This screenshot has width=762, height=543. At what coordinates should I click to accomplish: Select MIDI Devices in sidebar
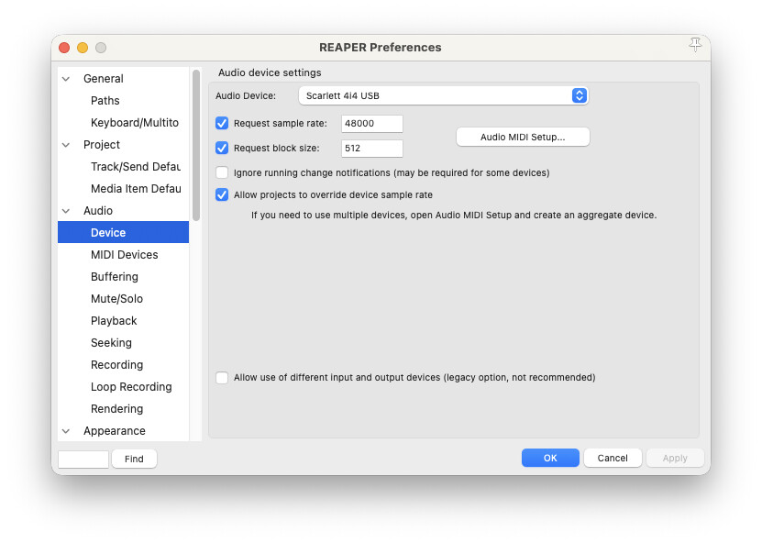pyautogui.click(x=124, y=255)
